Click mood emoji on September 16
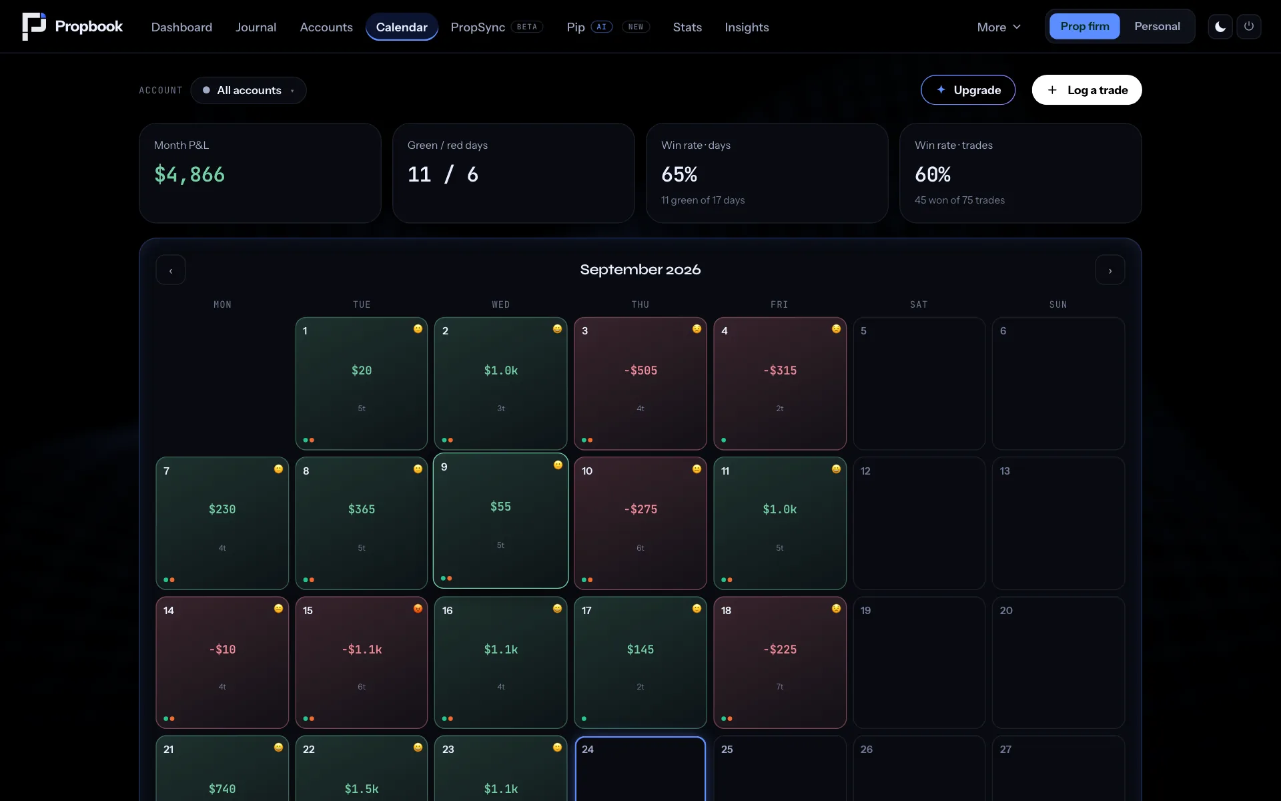The width and height of the screenshot is (1281, 801). pyautogui.click(x=557, y=609)
